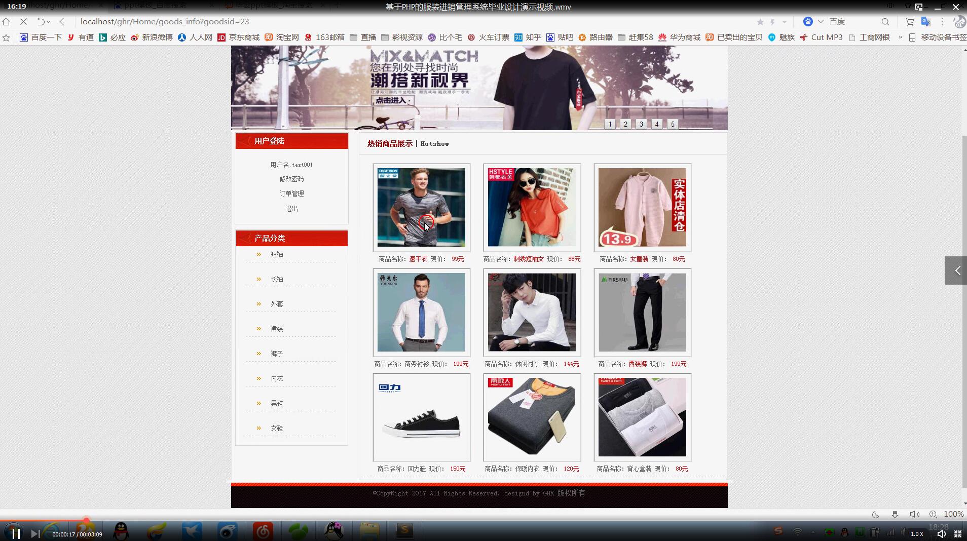Click the 西装裤 product name link

[x=638, y=364]
